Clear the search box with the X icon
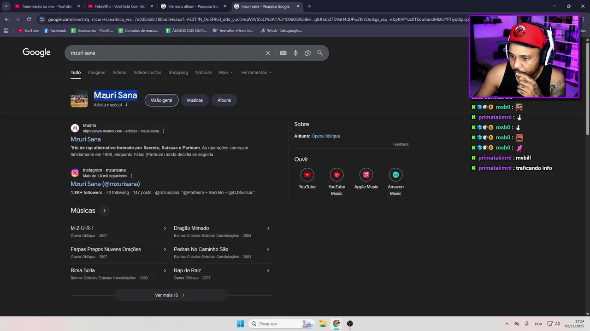 point(268,53)
